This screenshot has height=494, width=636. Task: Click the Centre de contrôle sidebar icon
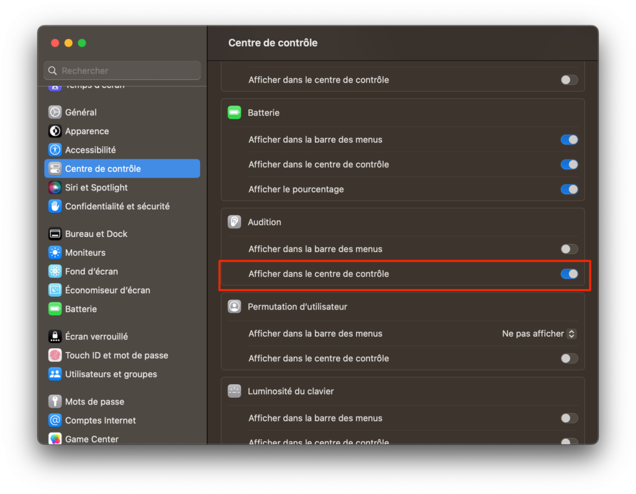(55, 169)
